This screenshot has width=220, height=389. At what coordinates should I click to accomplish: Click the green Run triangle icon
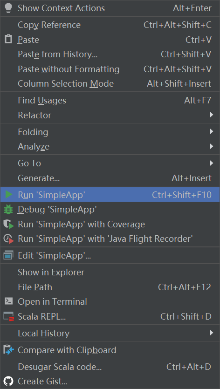[x=9, y=195]
